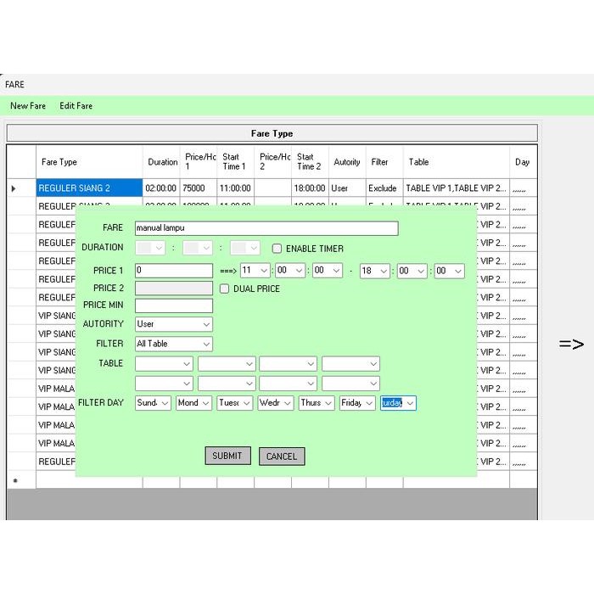Enable the ENABLE TIMER checkbox
594x594 pixels.
277,249
